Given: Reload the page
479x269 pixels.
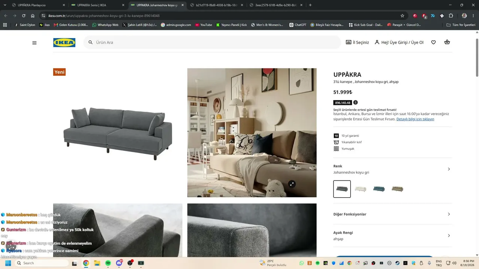Looking at the screenshot, I should (x=24, y=16).
